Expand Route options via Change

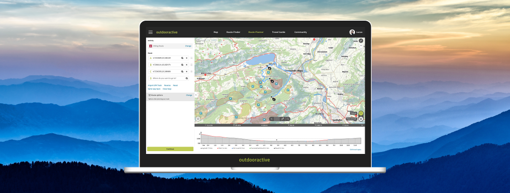click(189, 95)
